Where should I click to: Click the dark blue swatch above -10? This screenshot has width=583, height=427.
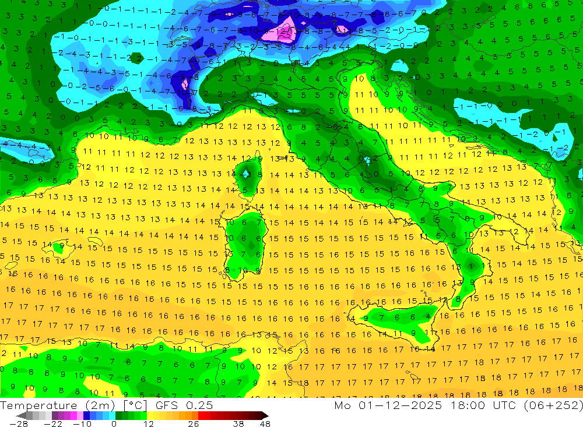pyautogui.click(x=87, y=415)
